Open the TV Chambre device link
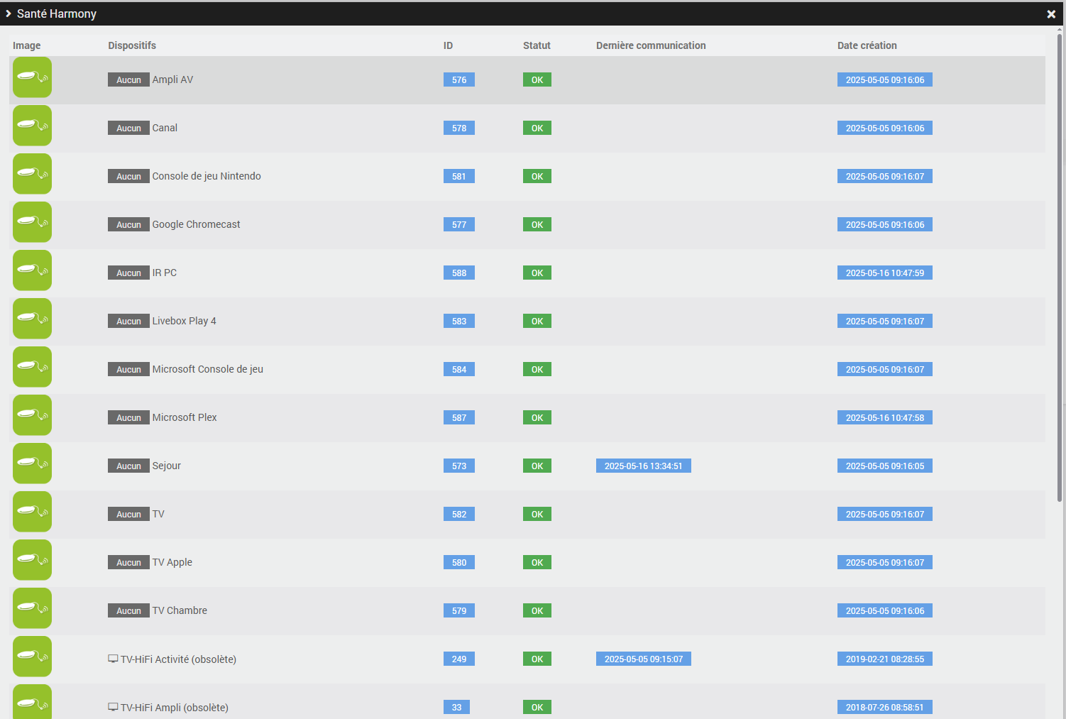 (x=180, y=610)
